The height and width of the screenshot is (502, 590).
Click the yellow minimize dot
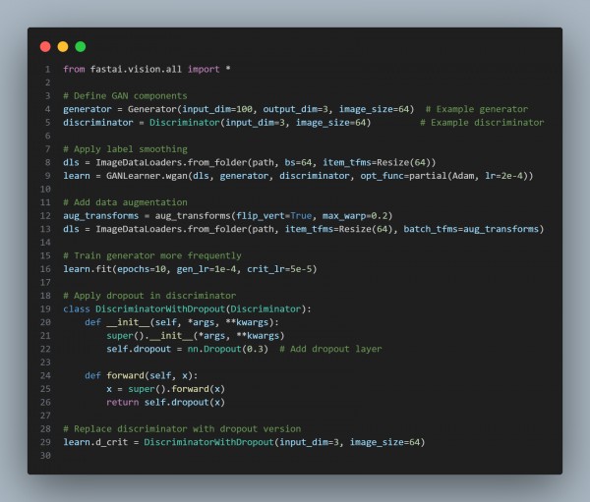(63, 46)
